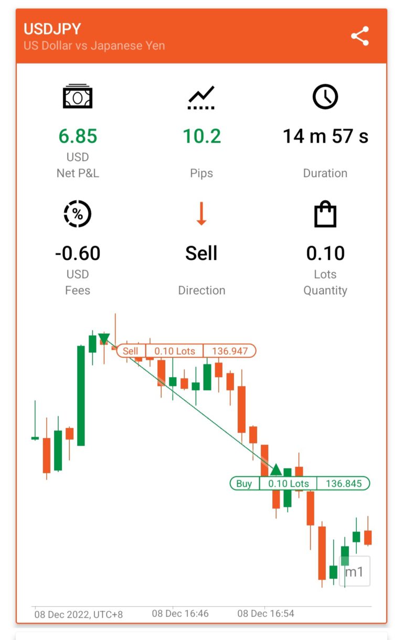Click the 6.85 USD Net P&L value
This screenshot has height=640, width=403.
click(78, 136)
